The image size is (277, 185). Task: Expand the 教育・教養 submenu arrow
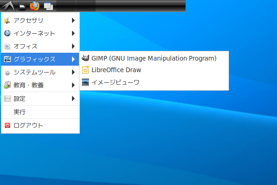(73, 85)
